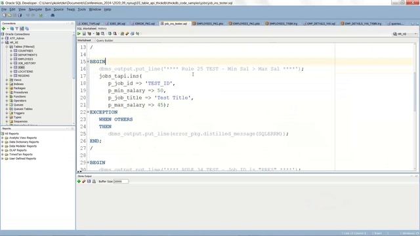Click the WHEN OTHERS text on line 23
The image size is (420, 236).
pyautogui.click(x=115, y=119)
